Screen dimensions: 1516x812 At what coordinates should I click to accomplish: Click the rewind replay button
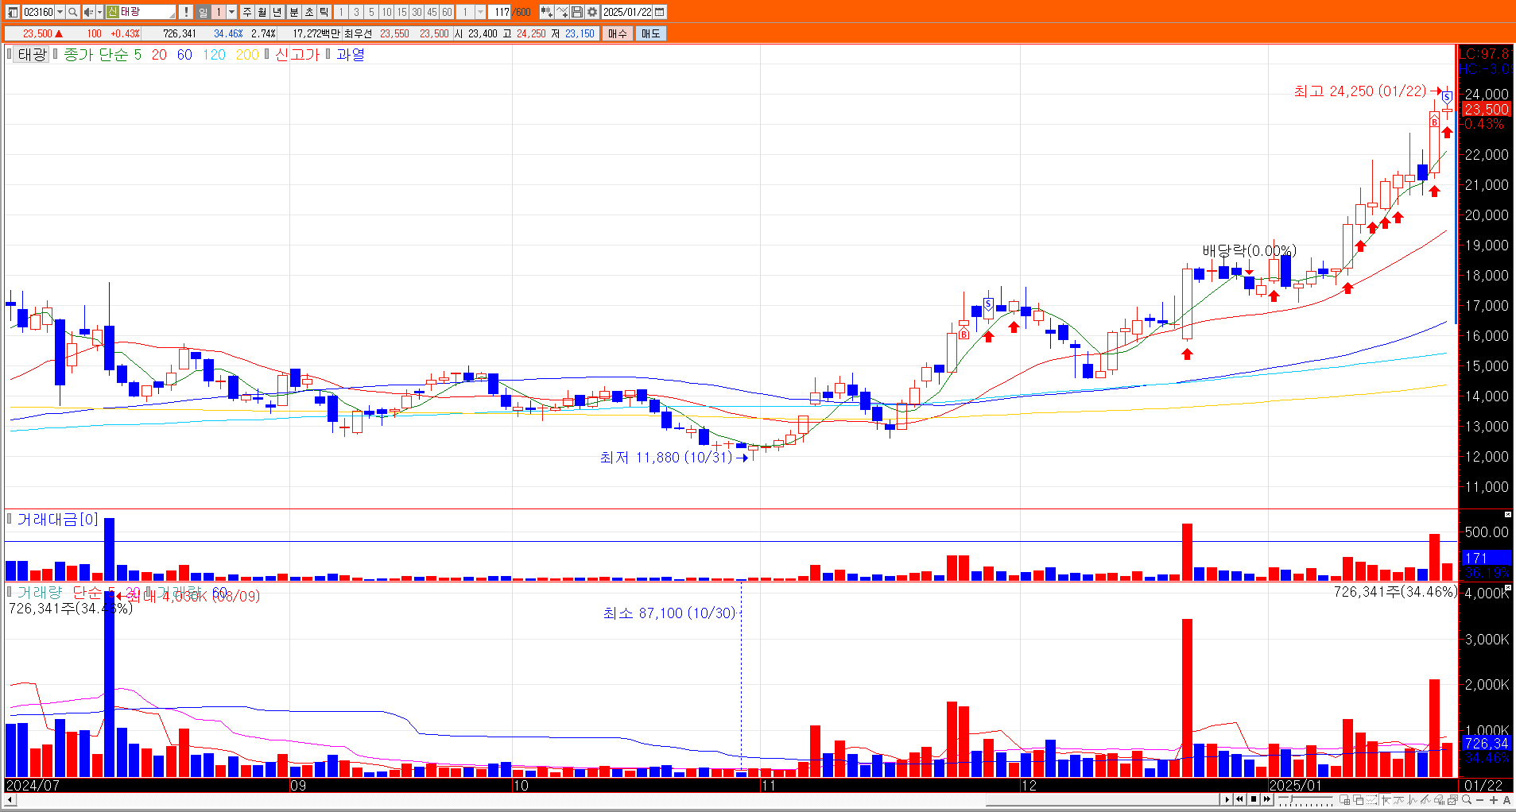coord(1240,799)
